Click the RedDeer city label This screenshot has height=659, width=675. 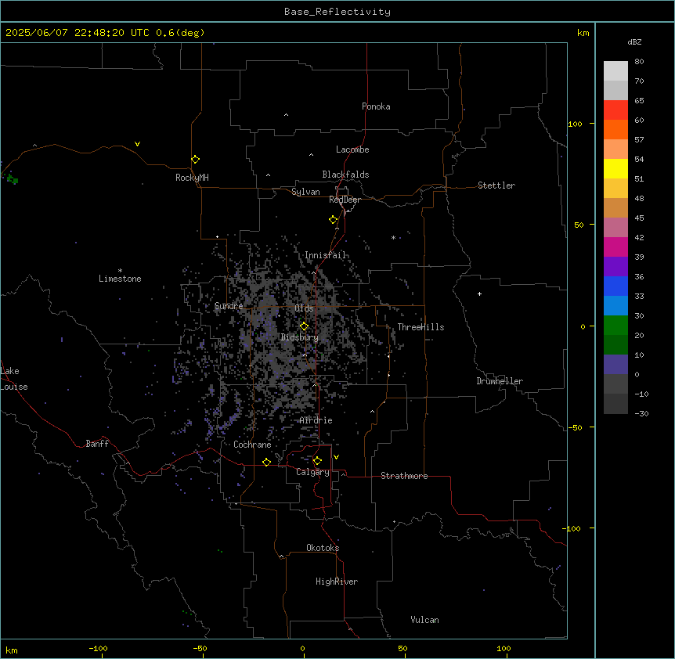(x=345, y=200)
